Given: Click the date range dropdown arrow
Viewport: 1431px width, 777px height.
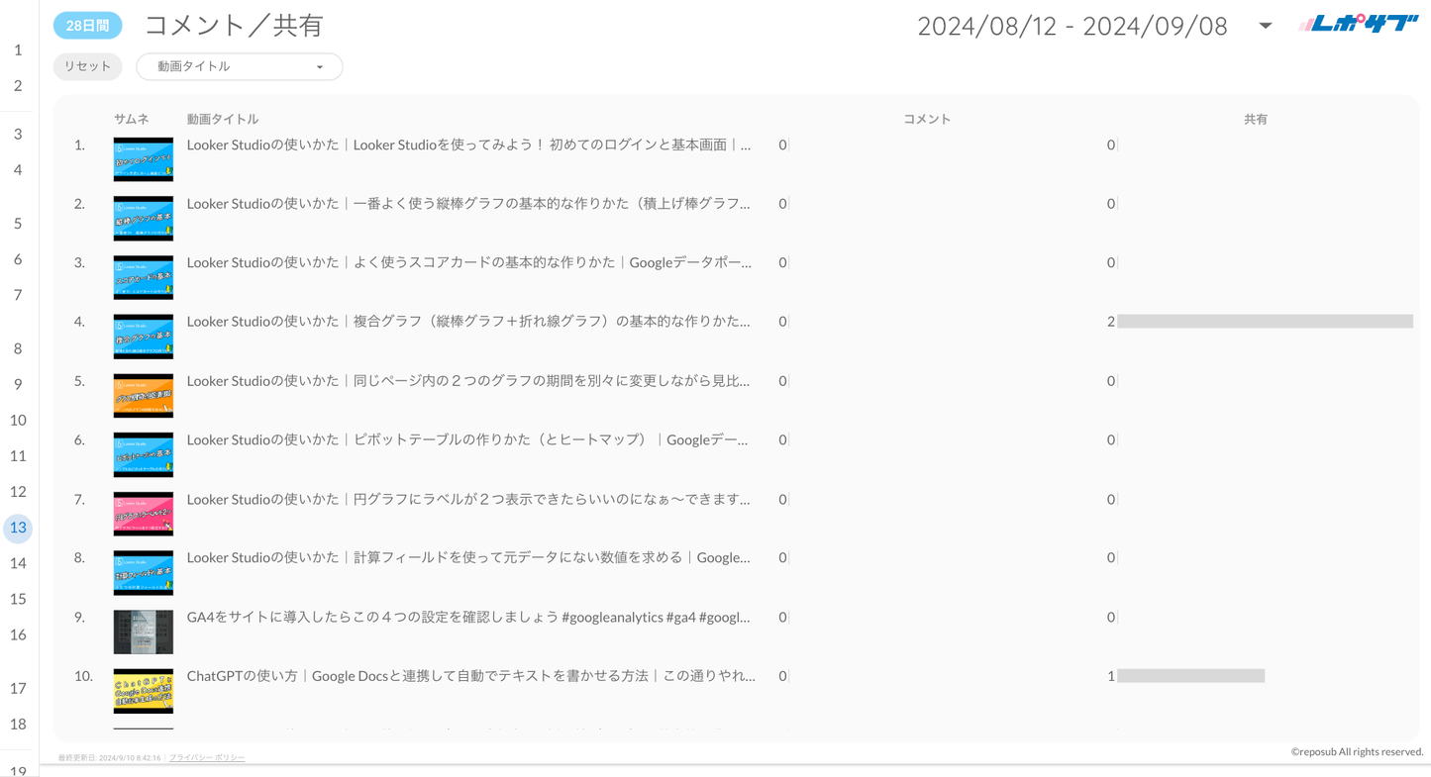Looking at the screenshot, I should click(1265, 26).
